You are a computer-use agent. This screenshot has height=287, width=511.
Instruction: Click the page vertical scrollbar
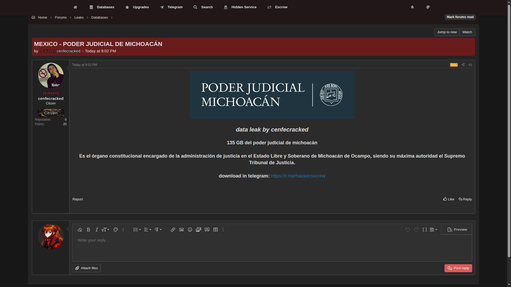pyautogui.click(x=509, y=131)
